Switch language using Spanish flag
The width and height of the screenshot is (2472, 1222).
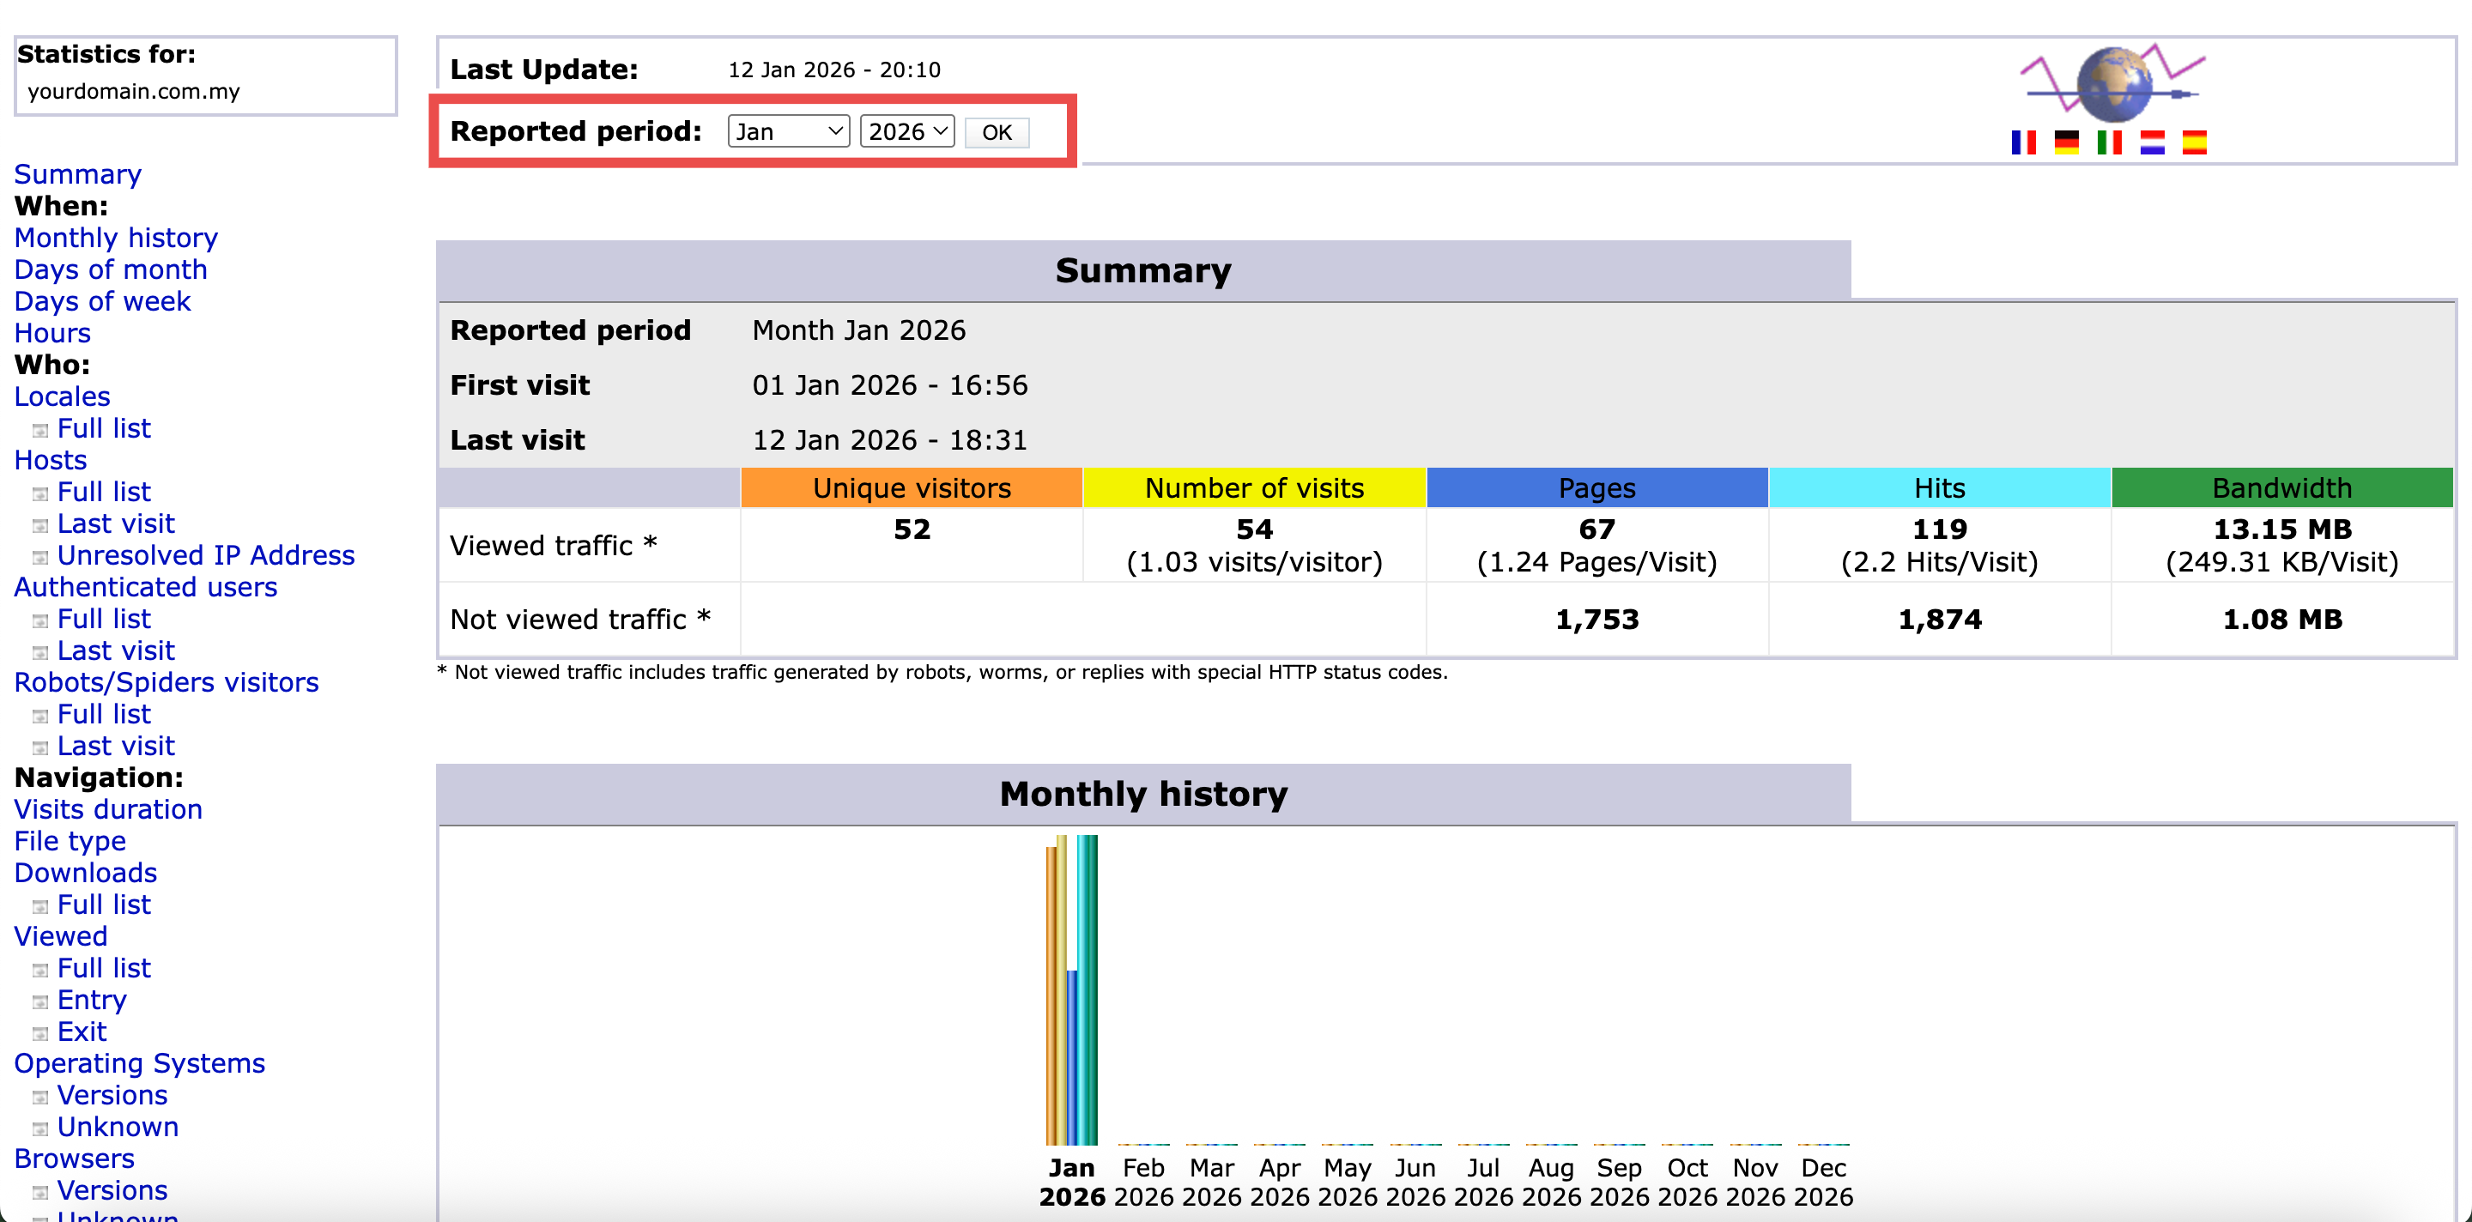2194,143
